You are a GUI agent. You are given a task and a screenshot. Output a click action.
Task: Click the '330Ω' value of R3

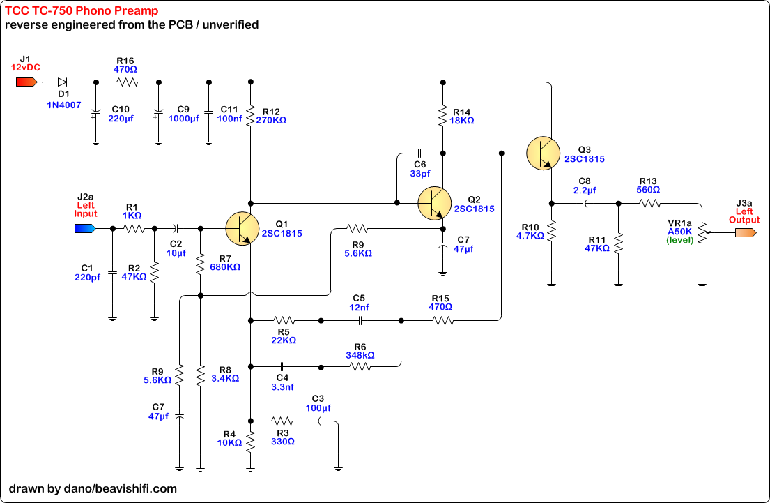[283, 442]
